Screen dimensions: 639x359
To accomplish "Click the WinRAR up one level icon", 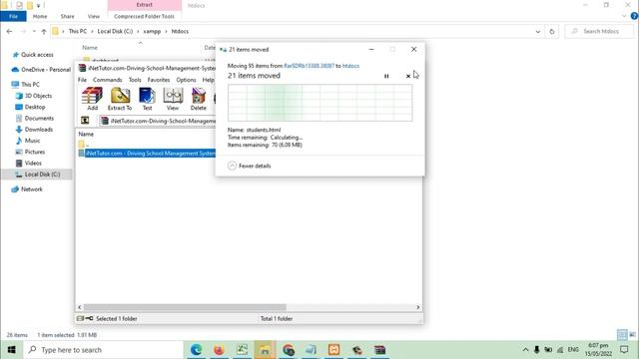I will pos(85,121).
